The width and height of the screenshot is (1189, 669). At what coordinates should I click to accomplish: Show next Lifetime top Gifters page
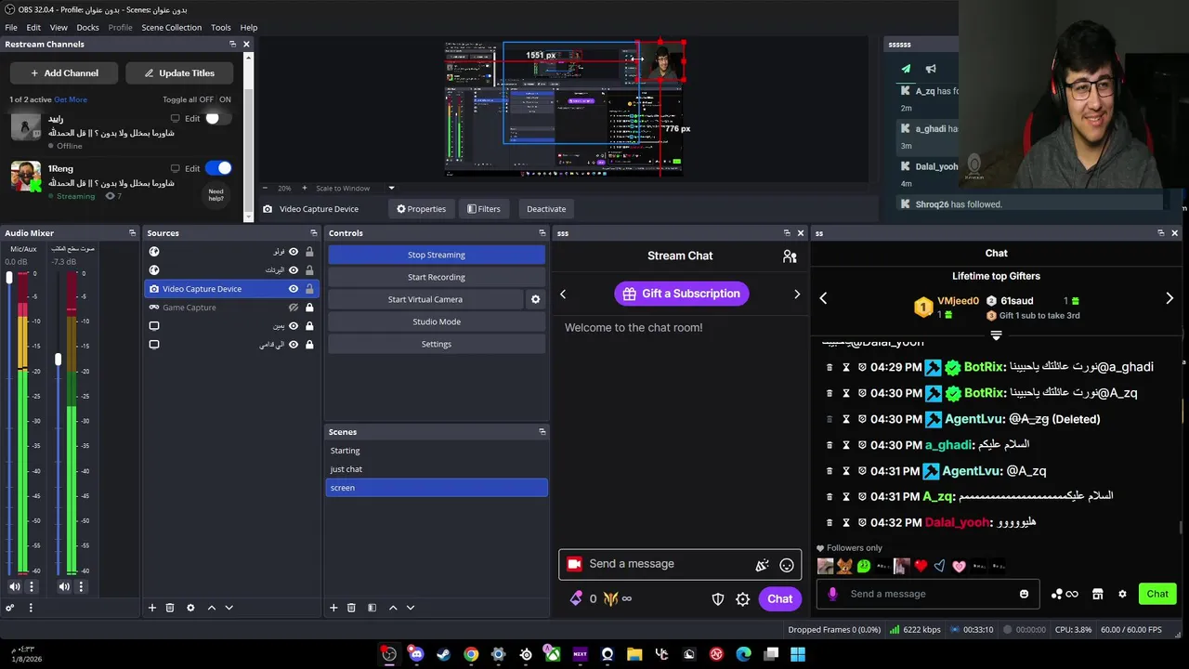point(1169,298)
